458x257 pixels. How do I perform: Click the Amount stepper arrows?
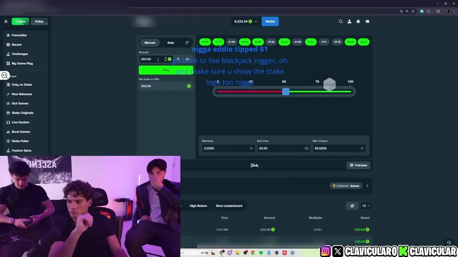point(165,59)
